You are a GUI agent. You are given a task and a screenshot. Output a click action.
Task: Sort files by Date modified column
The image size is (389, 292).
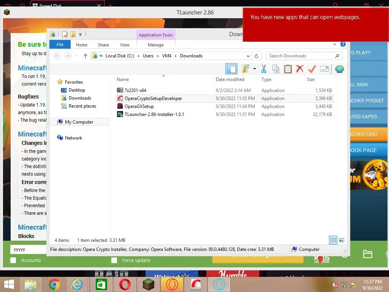click(x=236, y=79)
